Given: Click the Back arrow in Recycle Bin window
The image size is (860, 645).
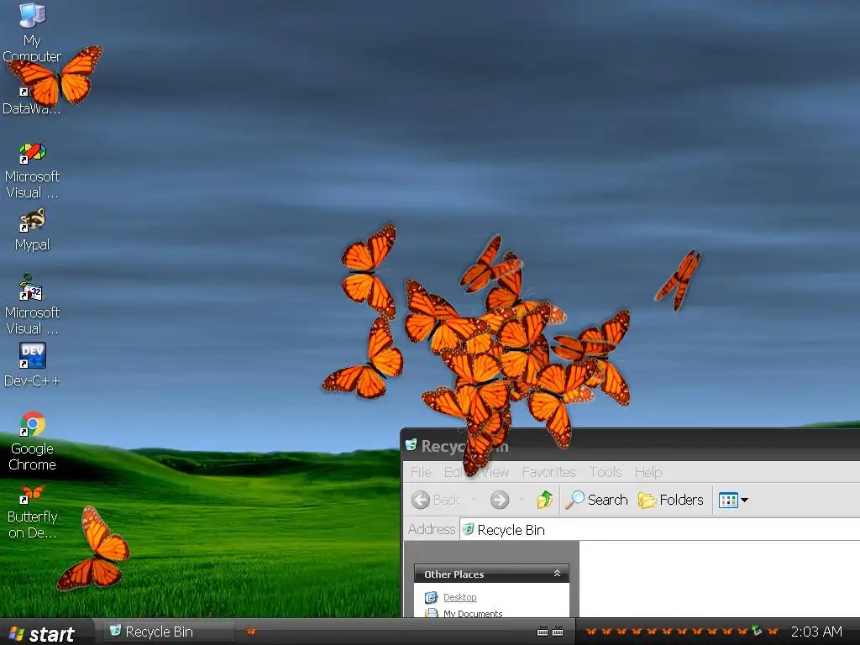Looking at the screenshot, I should 436,500.
